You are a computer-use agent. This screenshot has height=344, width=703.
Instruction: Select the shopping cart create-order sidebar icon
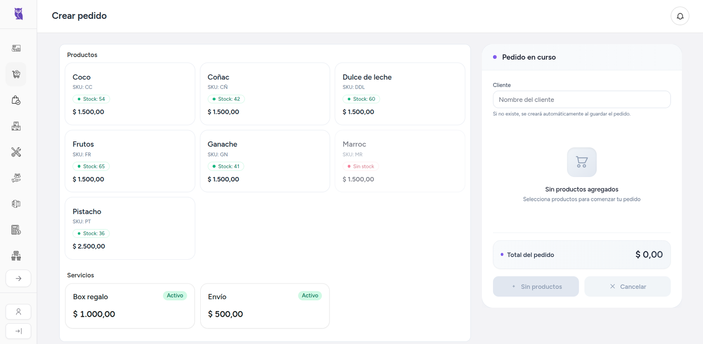[16, 74]
